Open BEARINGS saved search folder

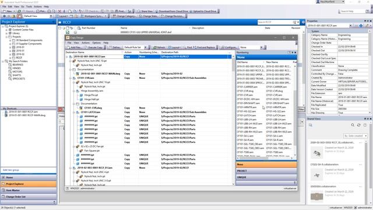pos(18,65)
